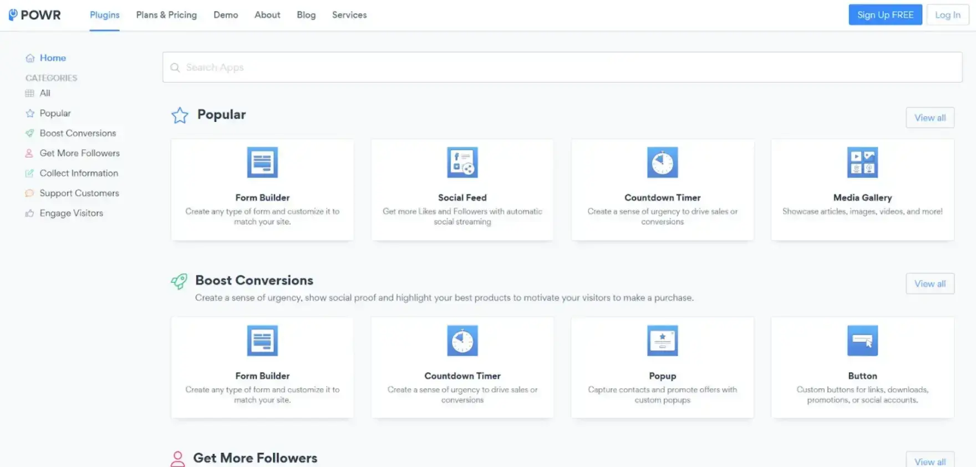Open Plans & Pricing page
976x467 pixels.
tap(166, 15)
